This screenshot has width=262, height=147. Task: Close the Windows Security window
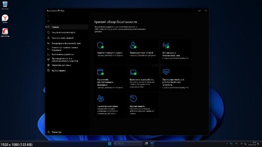click(206, 11)
